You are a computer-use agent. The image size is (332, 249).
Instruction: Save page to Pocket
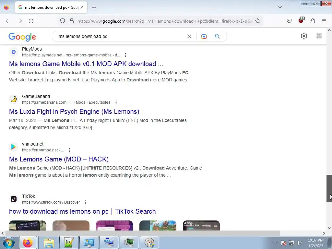click(289, 21)
